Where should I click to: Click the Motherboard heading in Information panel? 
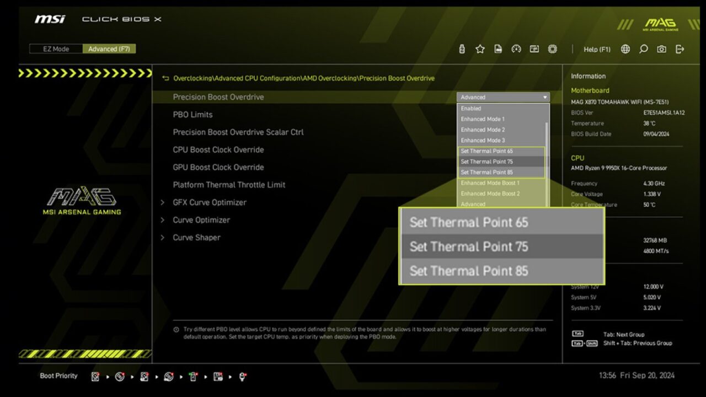(590, 90)
